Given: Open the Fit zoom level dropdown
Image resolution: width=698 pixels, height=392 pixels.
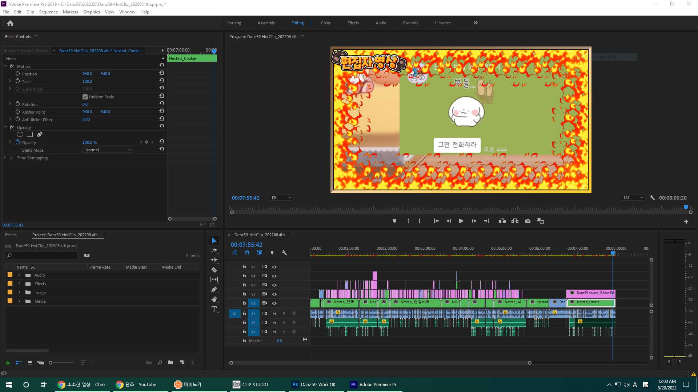Looking at the screenshot, I should click(281, 198).
